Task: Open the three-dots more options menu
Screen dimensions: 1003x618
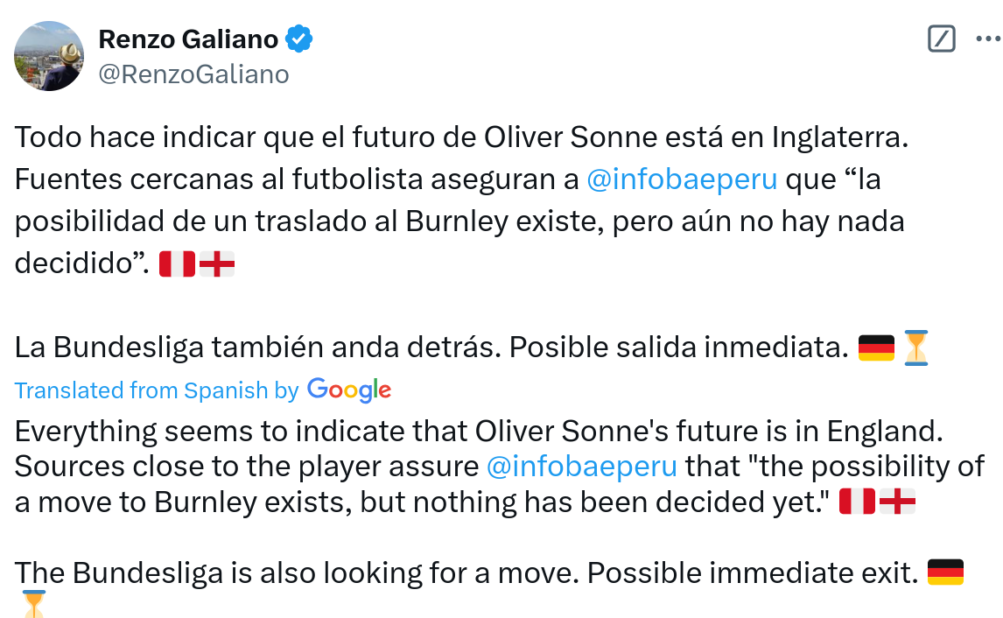Action: coord(987,39)
